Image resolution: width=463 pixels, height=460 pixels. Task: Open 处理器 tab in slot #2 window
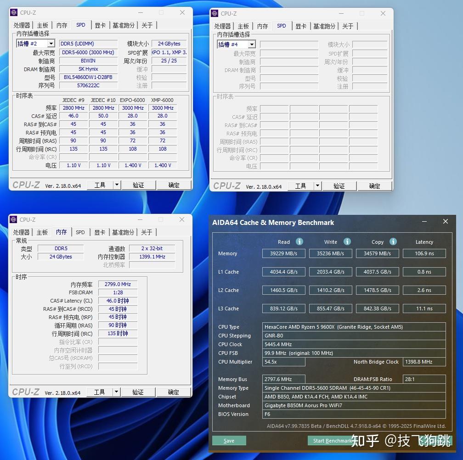[22, 25]
